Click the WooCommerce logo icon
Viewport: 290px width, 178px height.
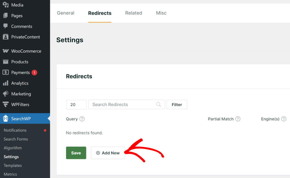tap(6, 51)
